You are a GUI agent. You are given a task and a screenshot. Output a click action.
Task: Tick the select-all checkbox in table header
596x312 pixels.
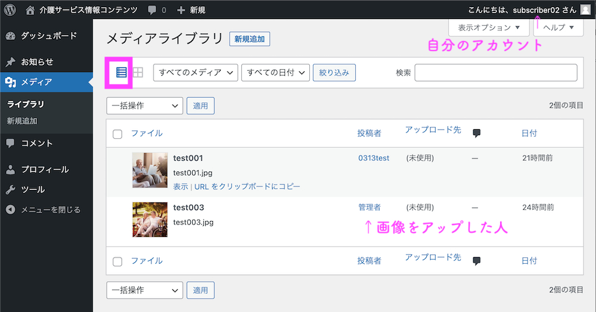[117, 134]
